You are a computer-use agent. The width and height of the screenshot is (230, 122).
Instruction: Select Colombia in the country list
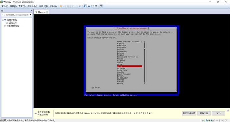[x=121, y=68]
